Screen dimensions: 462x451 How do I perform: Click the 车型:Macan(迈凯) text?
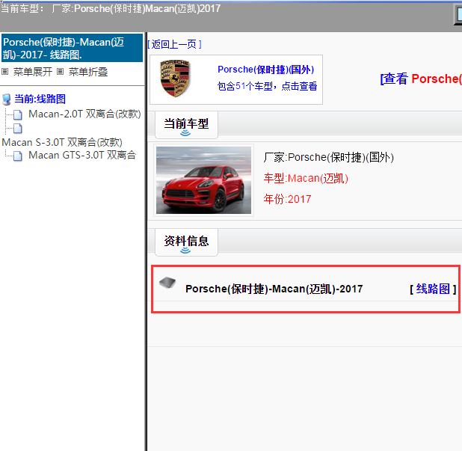click(306, 178)
